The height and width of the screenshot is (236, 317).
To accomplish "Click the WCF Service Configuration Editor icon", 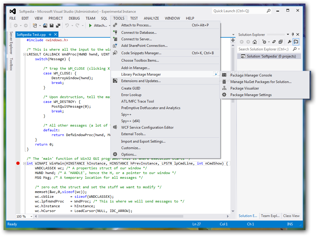I will (x=115, y=127).
